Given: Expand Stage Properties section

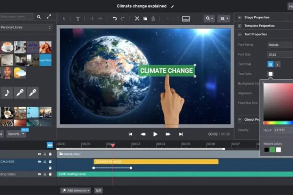Looking at the screenshot, I should tap(240, 17).
